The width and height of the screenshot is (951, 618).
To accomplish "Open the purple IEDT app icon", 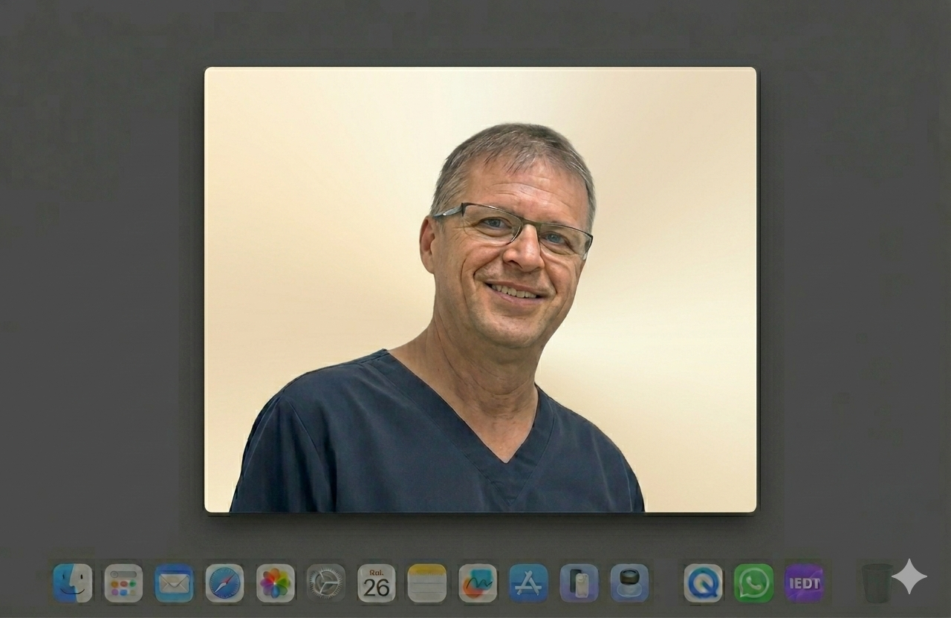I will (805, 583).
